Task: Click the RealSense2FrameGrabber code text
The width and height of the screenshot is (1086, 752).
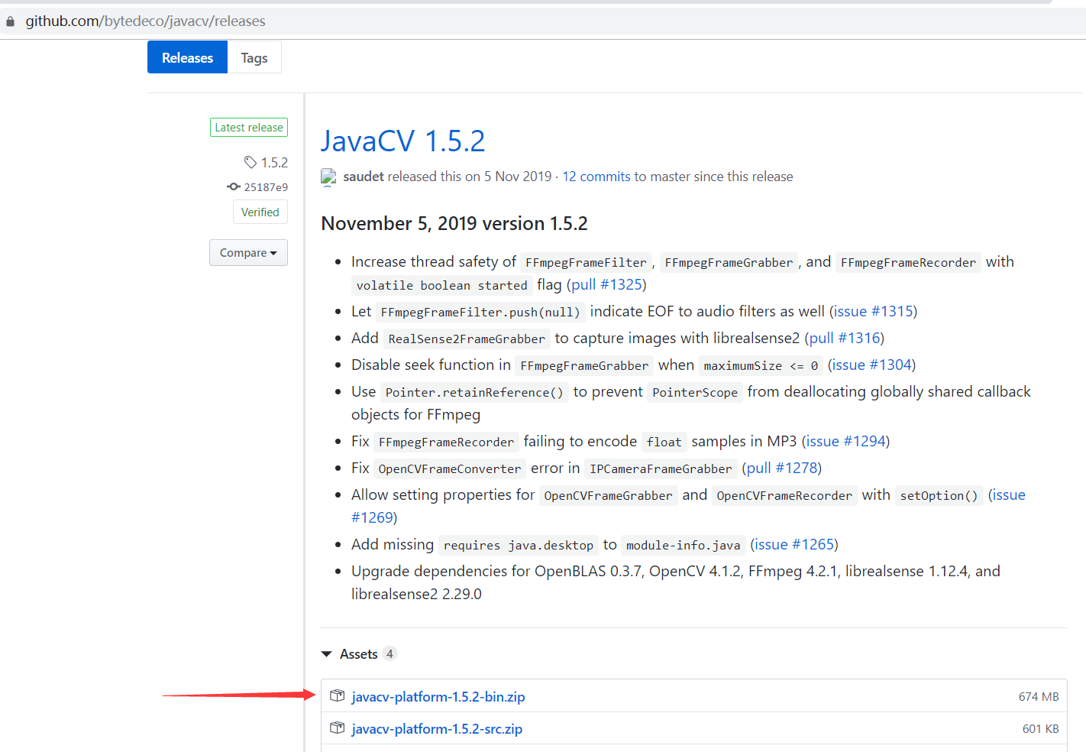Action: coord(467,339)
